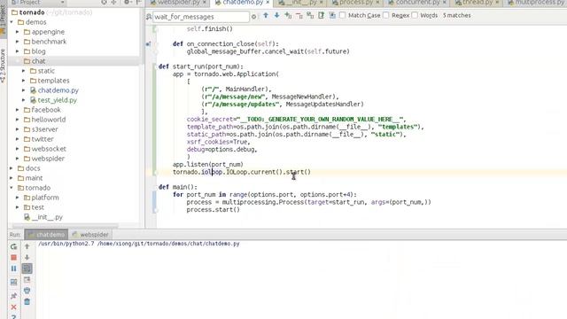Pin the Run tab pin icon
The width and height of the screenshot is (567, 319).
(14, 295)
